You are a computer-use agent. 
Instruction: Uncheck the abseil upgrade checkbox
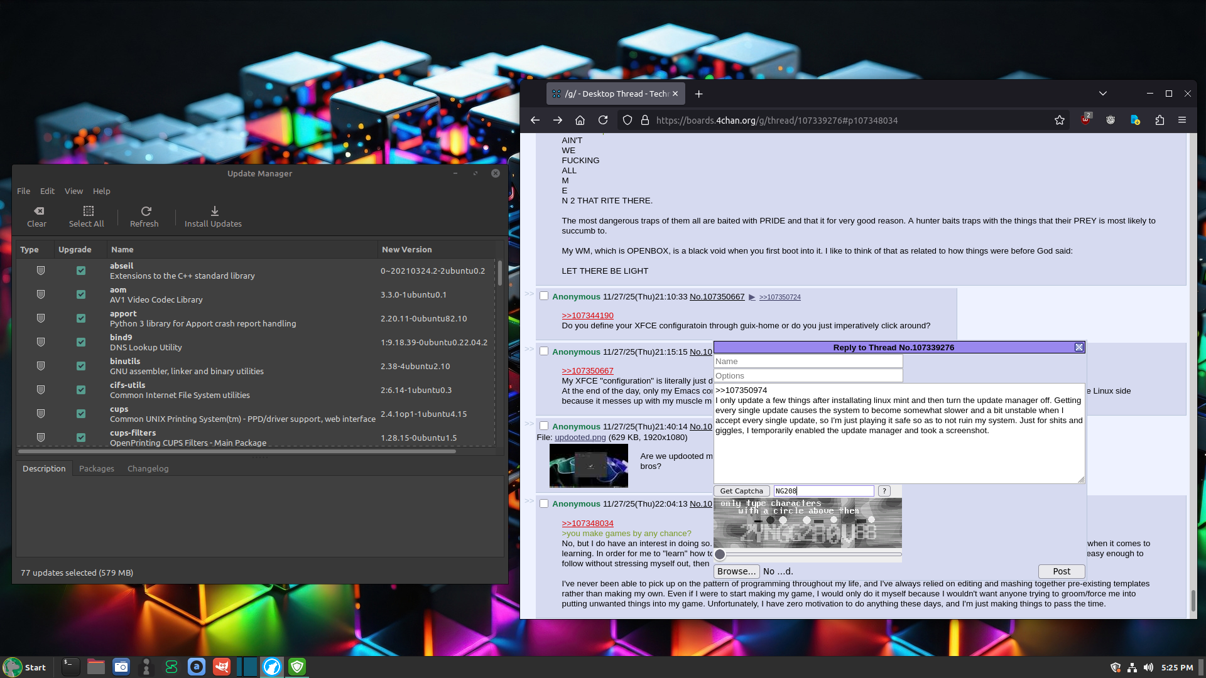pyautogui.click(x=81, y=271)
